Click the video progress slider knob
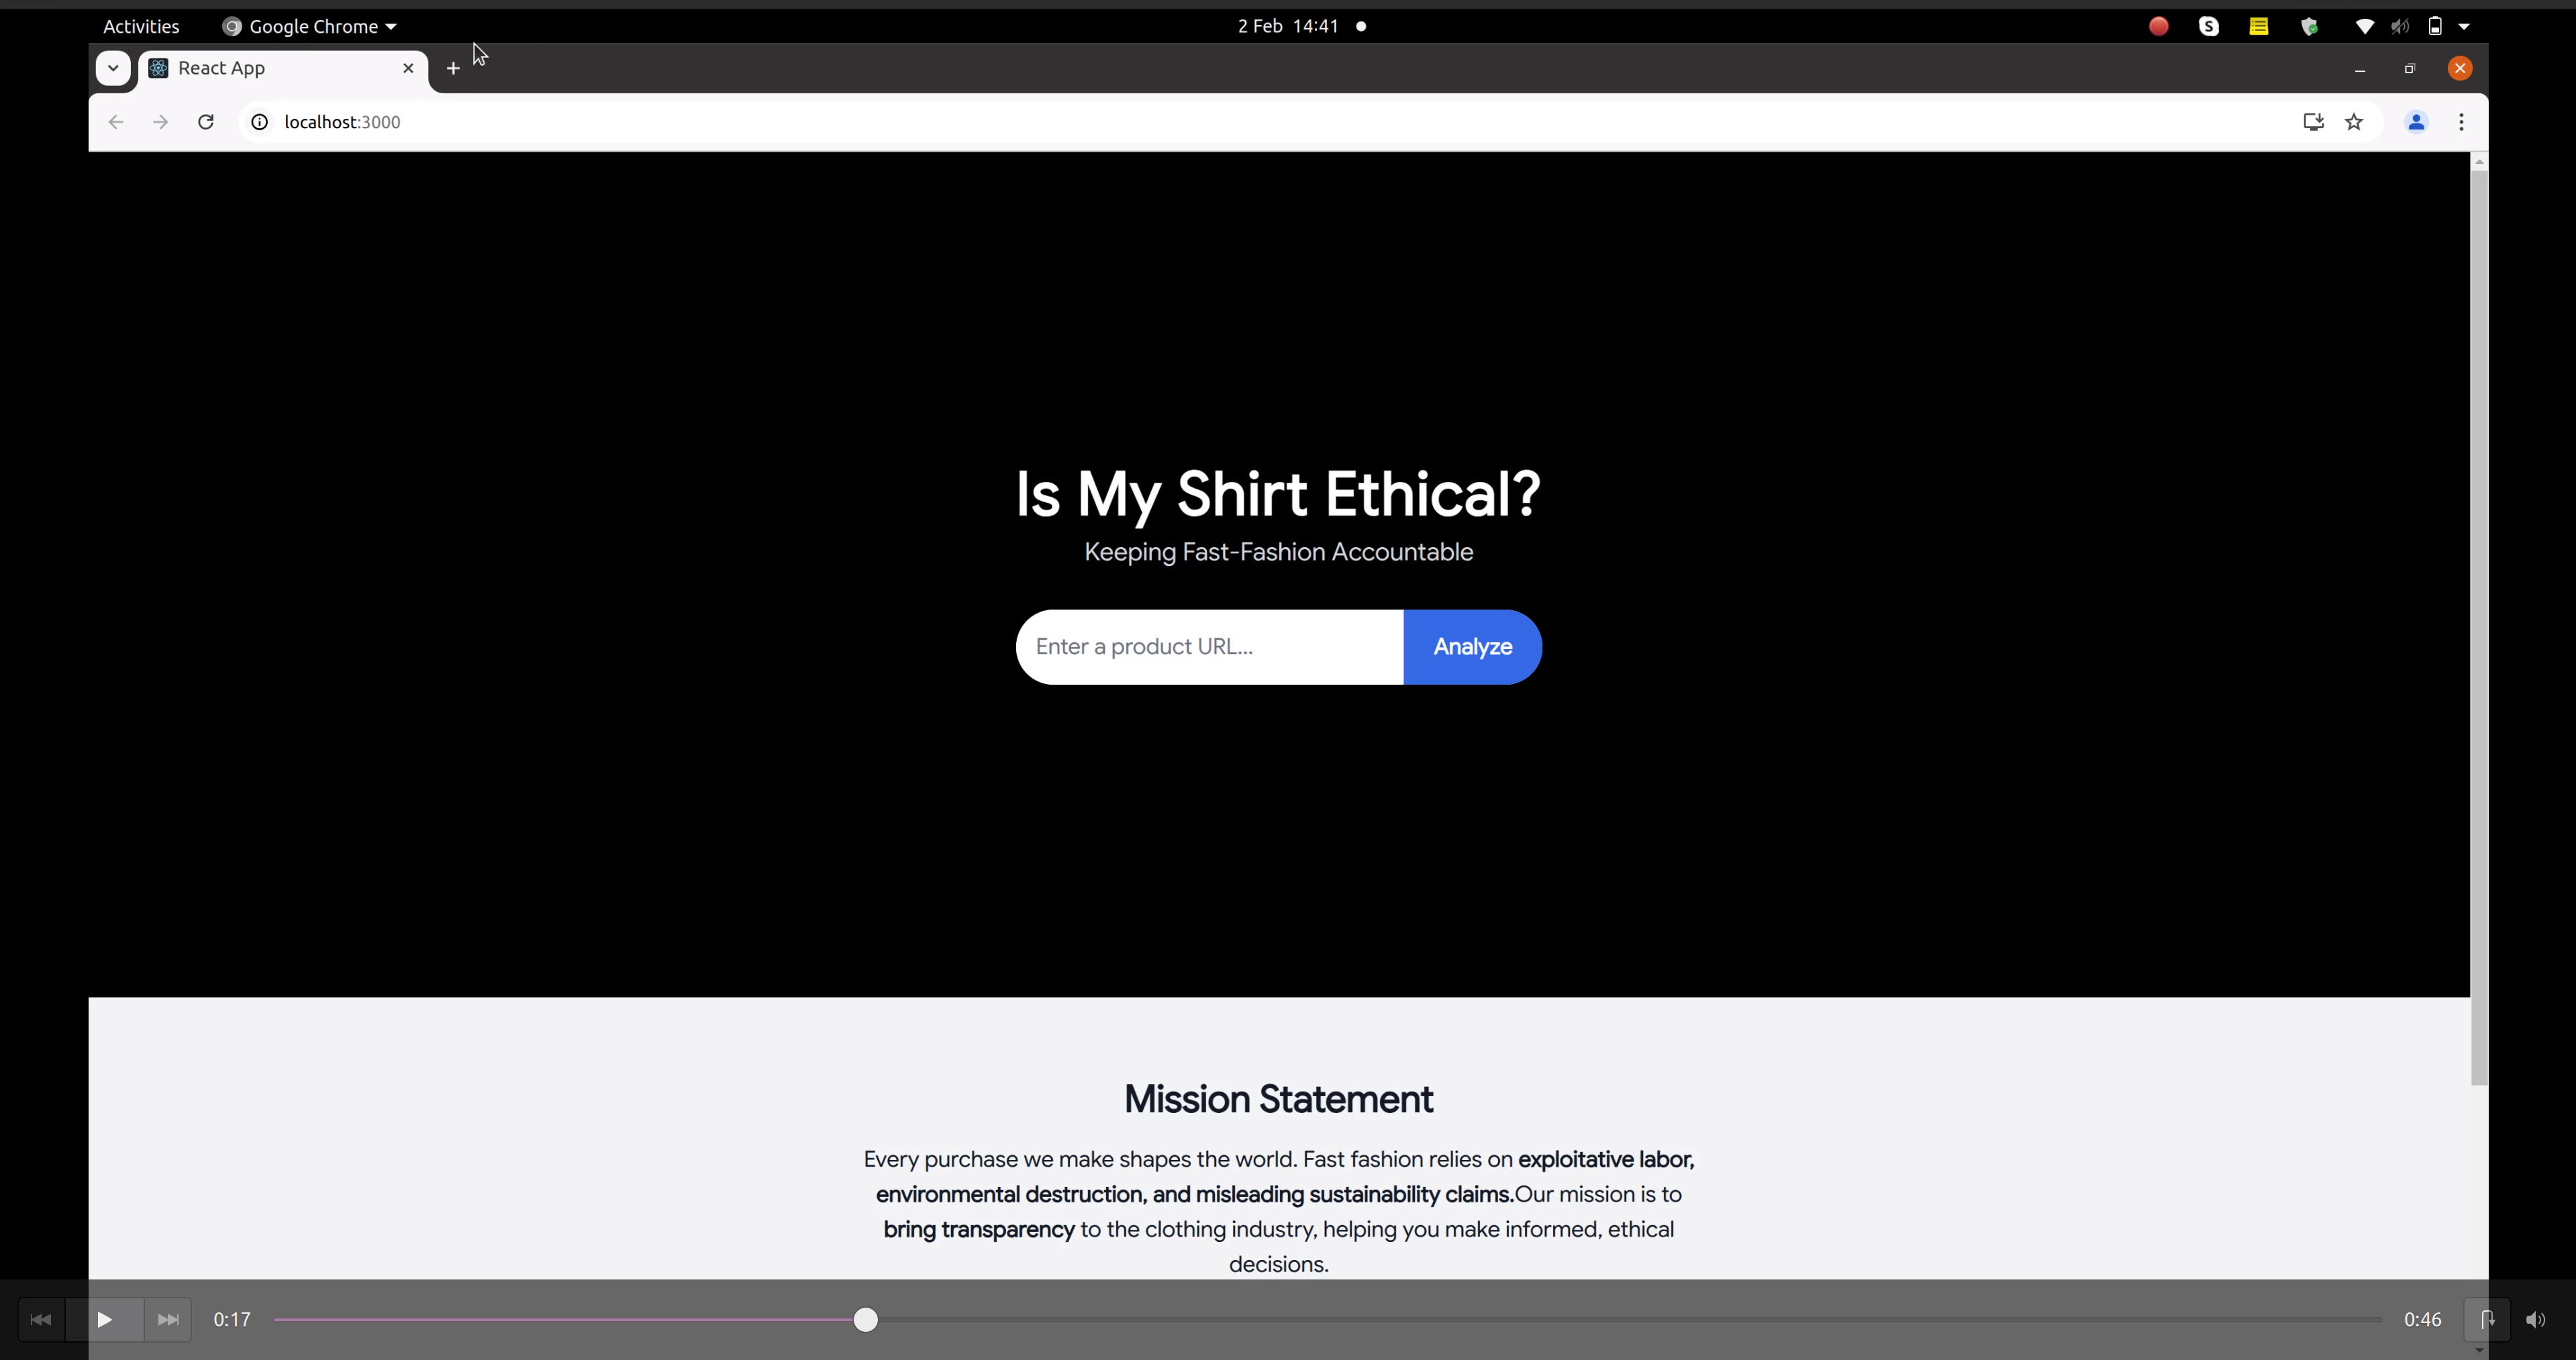The image size is (2576, 1360). 866,1319
